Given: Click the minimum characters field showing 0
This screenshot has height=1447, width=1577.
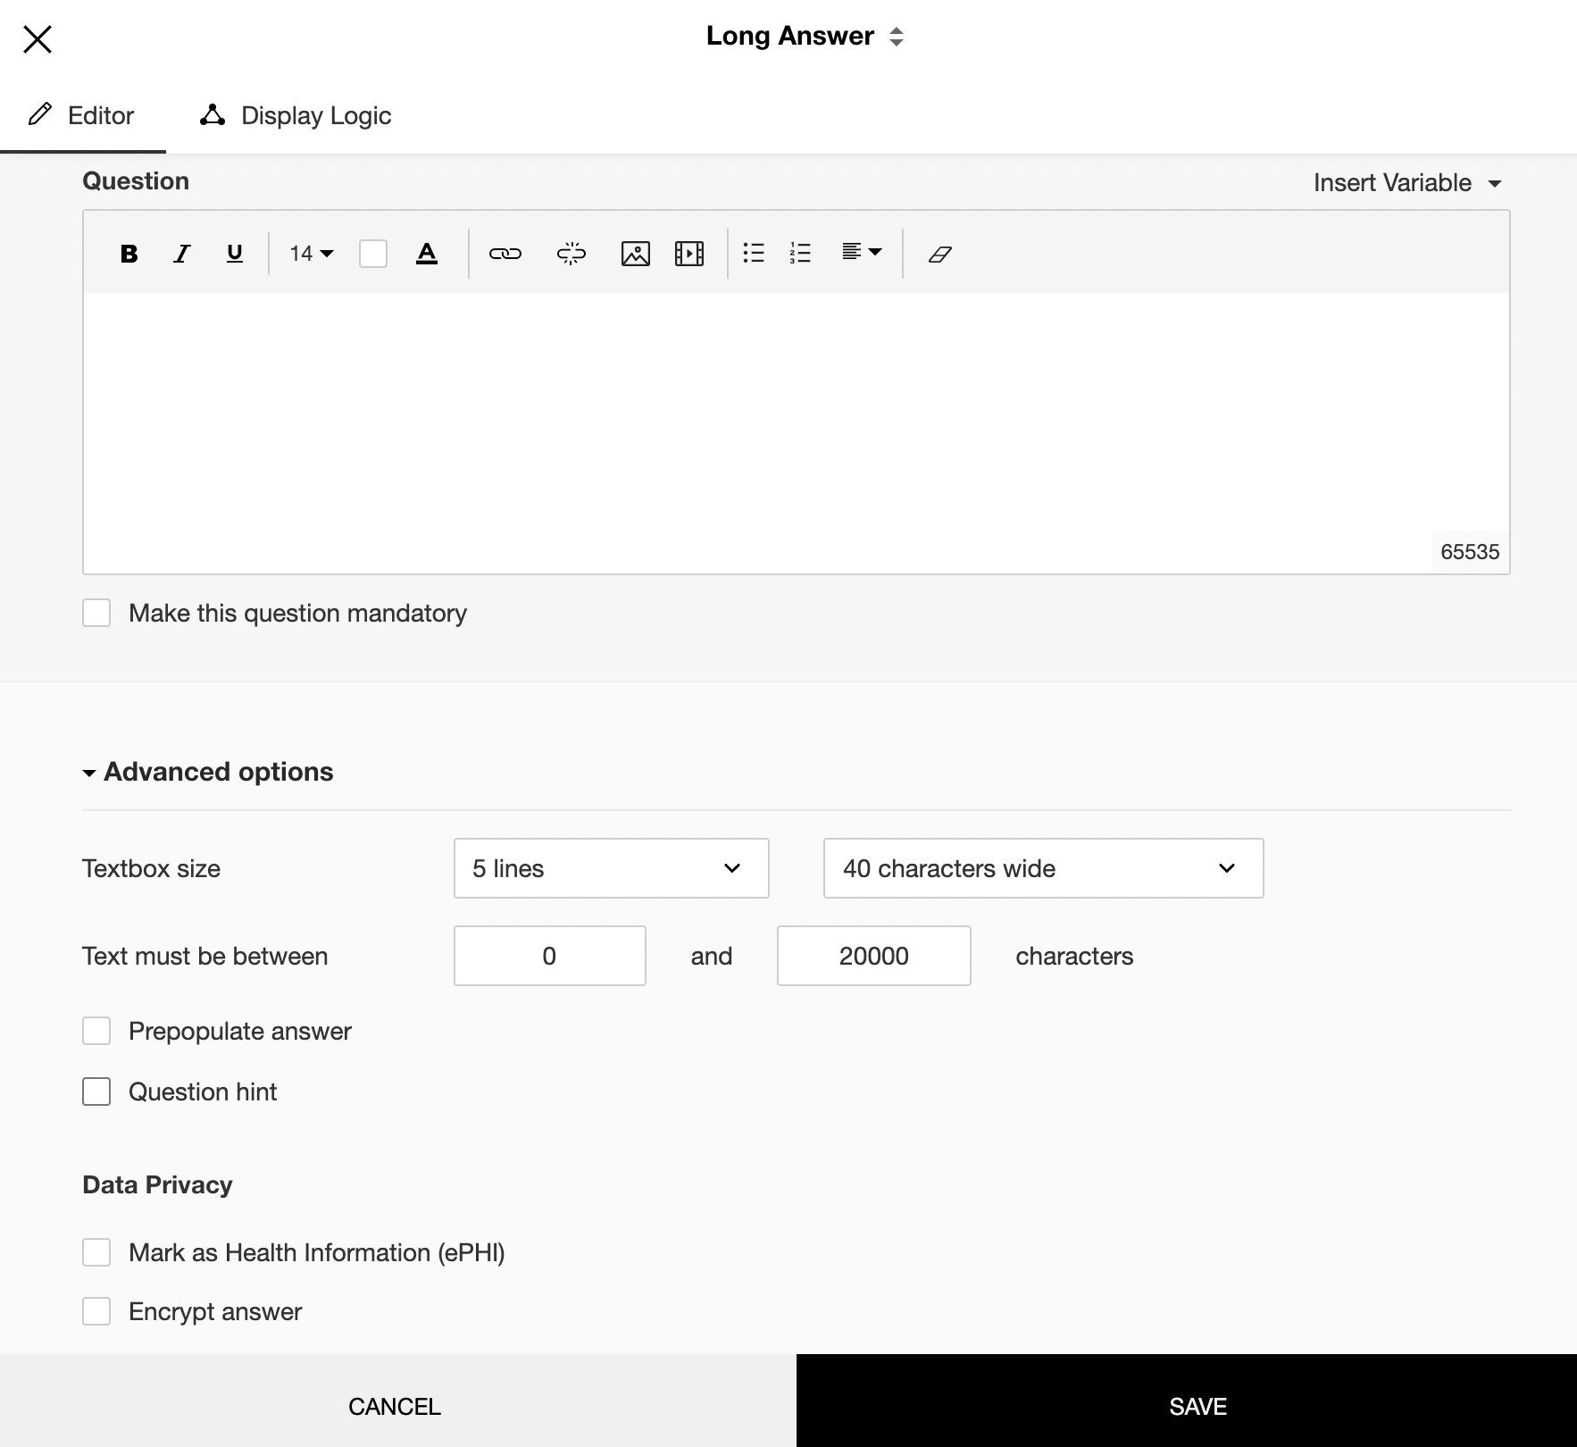Looking at the screenshot, I should click(x=550, y=956).
